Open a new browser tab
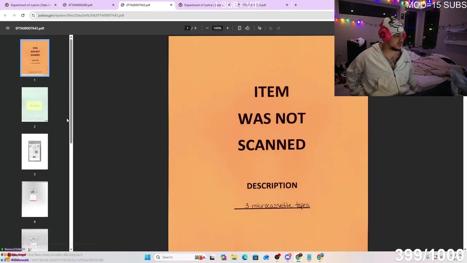The height and width of the screenshot is (263, 467). (x=296, y=5)
